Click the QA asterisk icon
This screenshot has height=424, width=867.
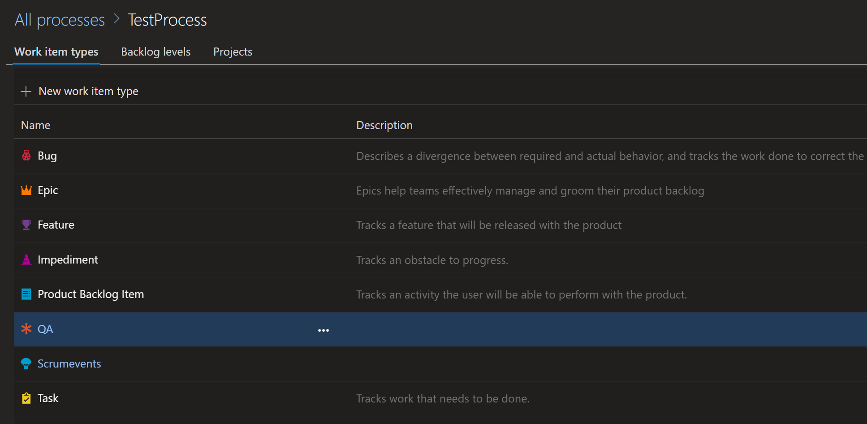[x=26, y=329]
